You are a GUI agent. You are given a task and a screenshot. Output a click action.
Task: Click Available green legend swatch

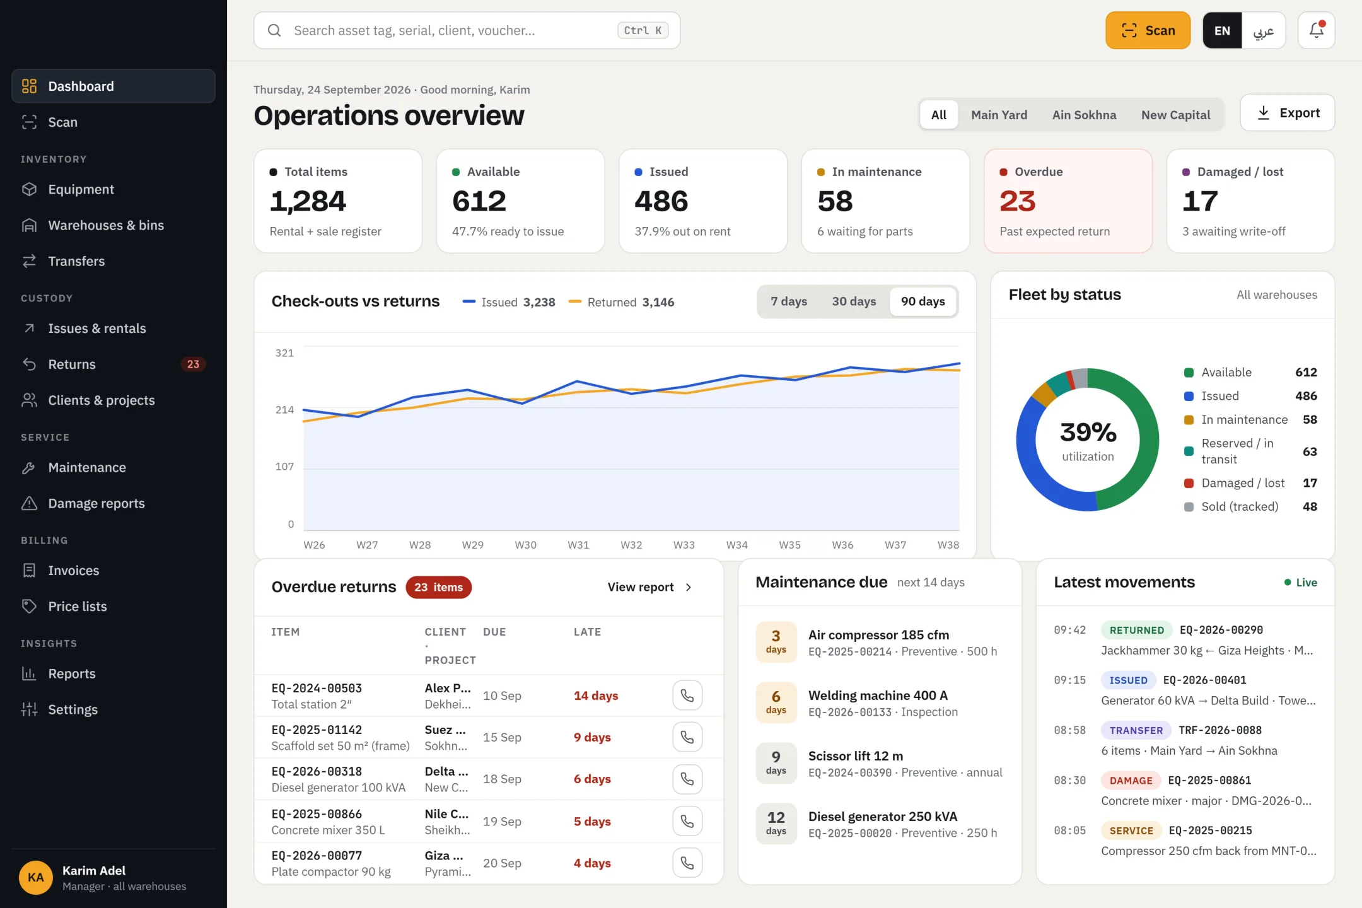point(1189,373)
